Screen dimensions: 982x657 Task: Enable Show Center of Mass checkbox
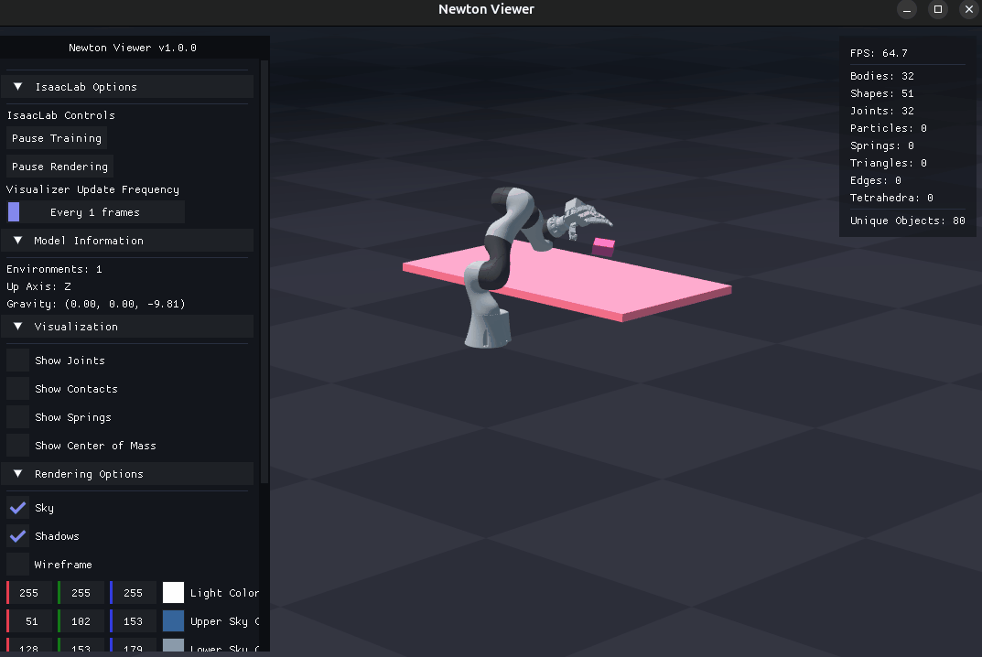click(x=18, y=446)
